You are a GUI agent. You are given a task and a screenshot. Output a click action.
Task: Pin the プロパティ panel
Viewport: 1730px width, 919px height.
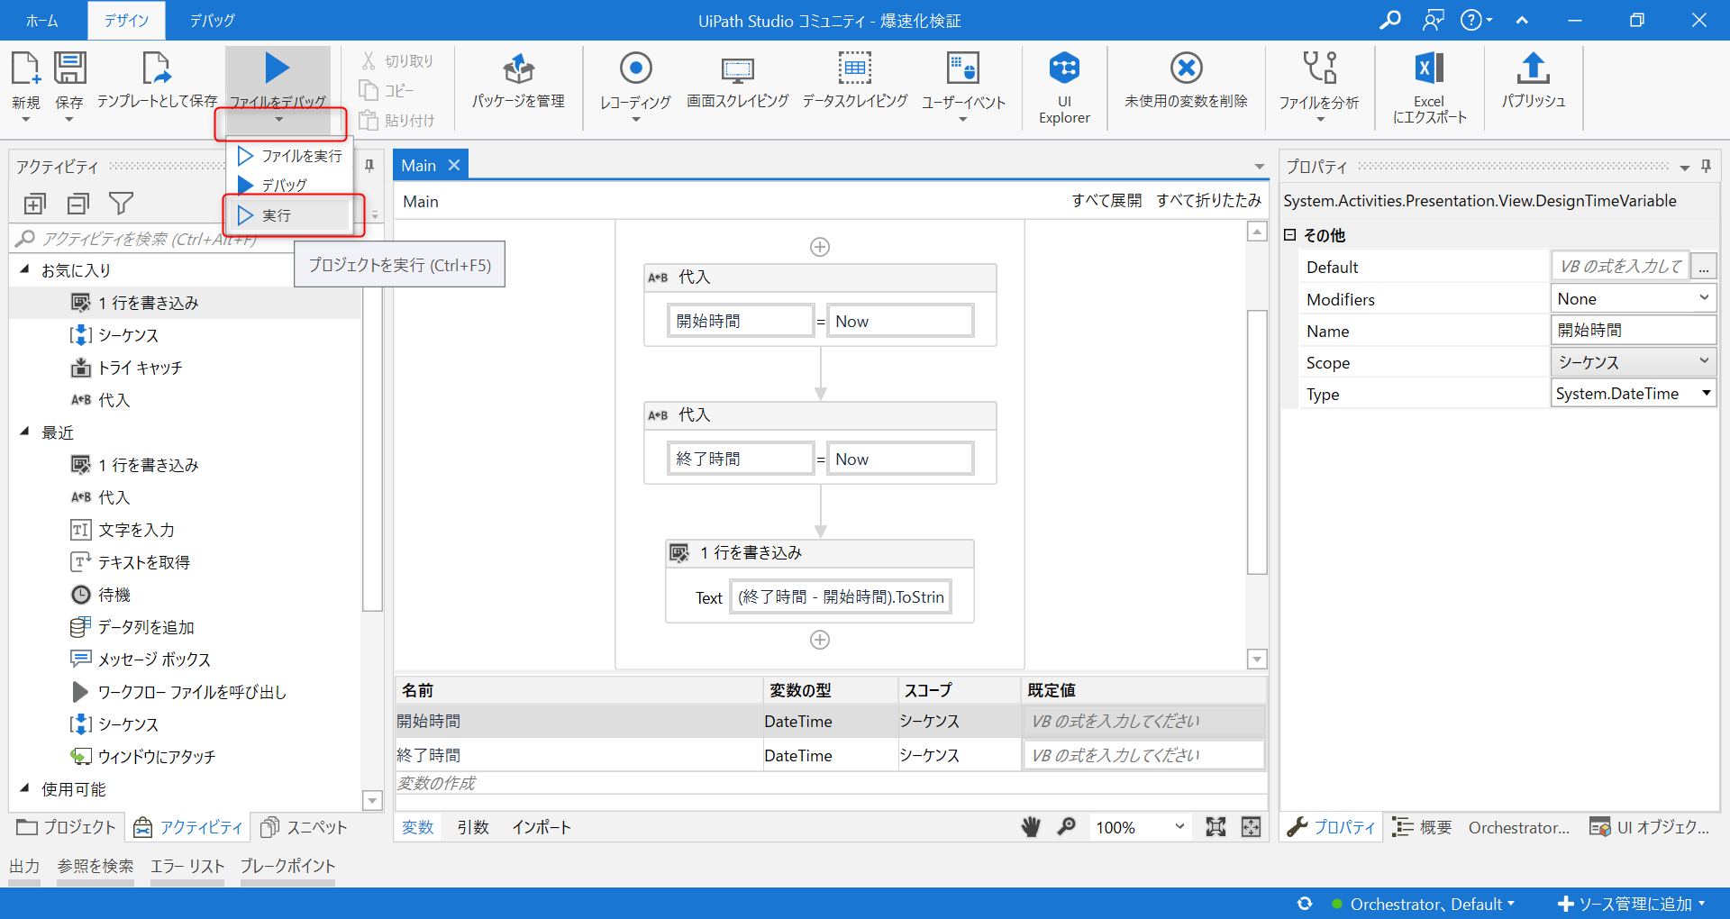(x=1706, y=166)
